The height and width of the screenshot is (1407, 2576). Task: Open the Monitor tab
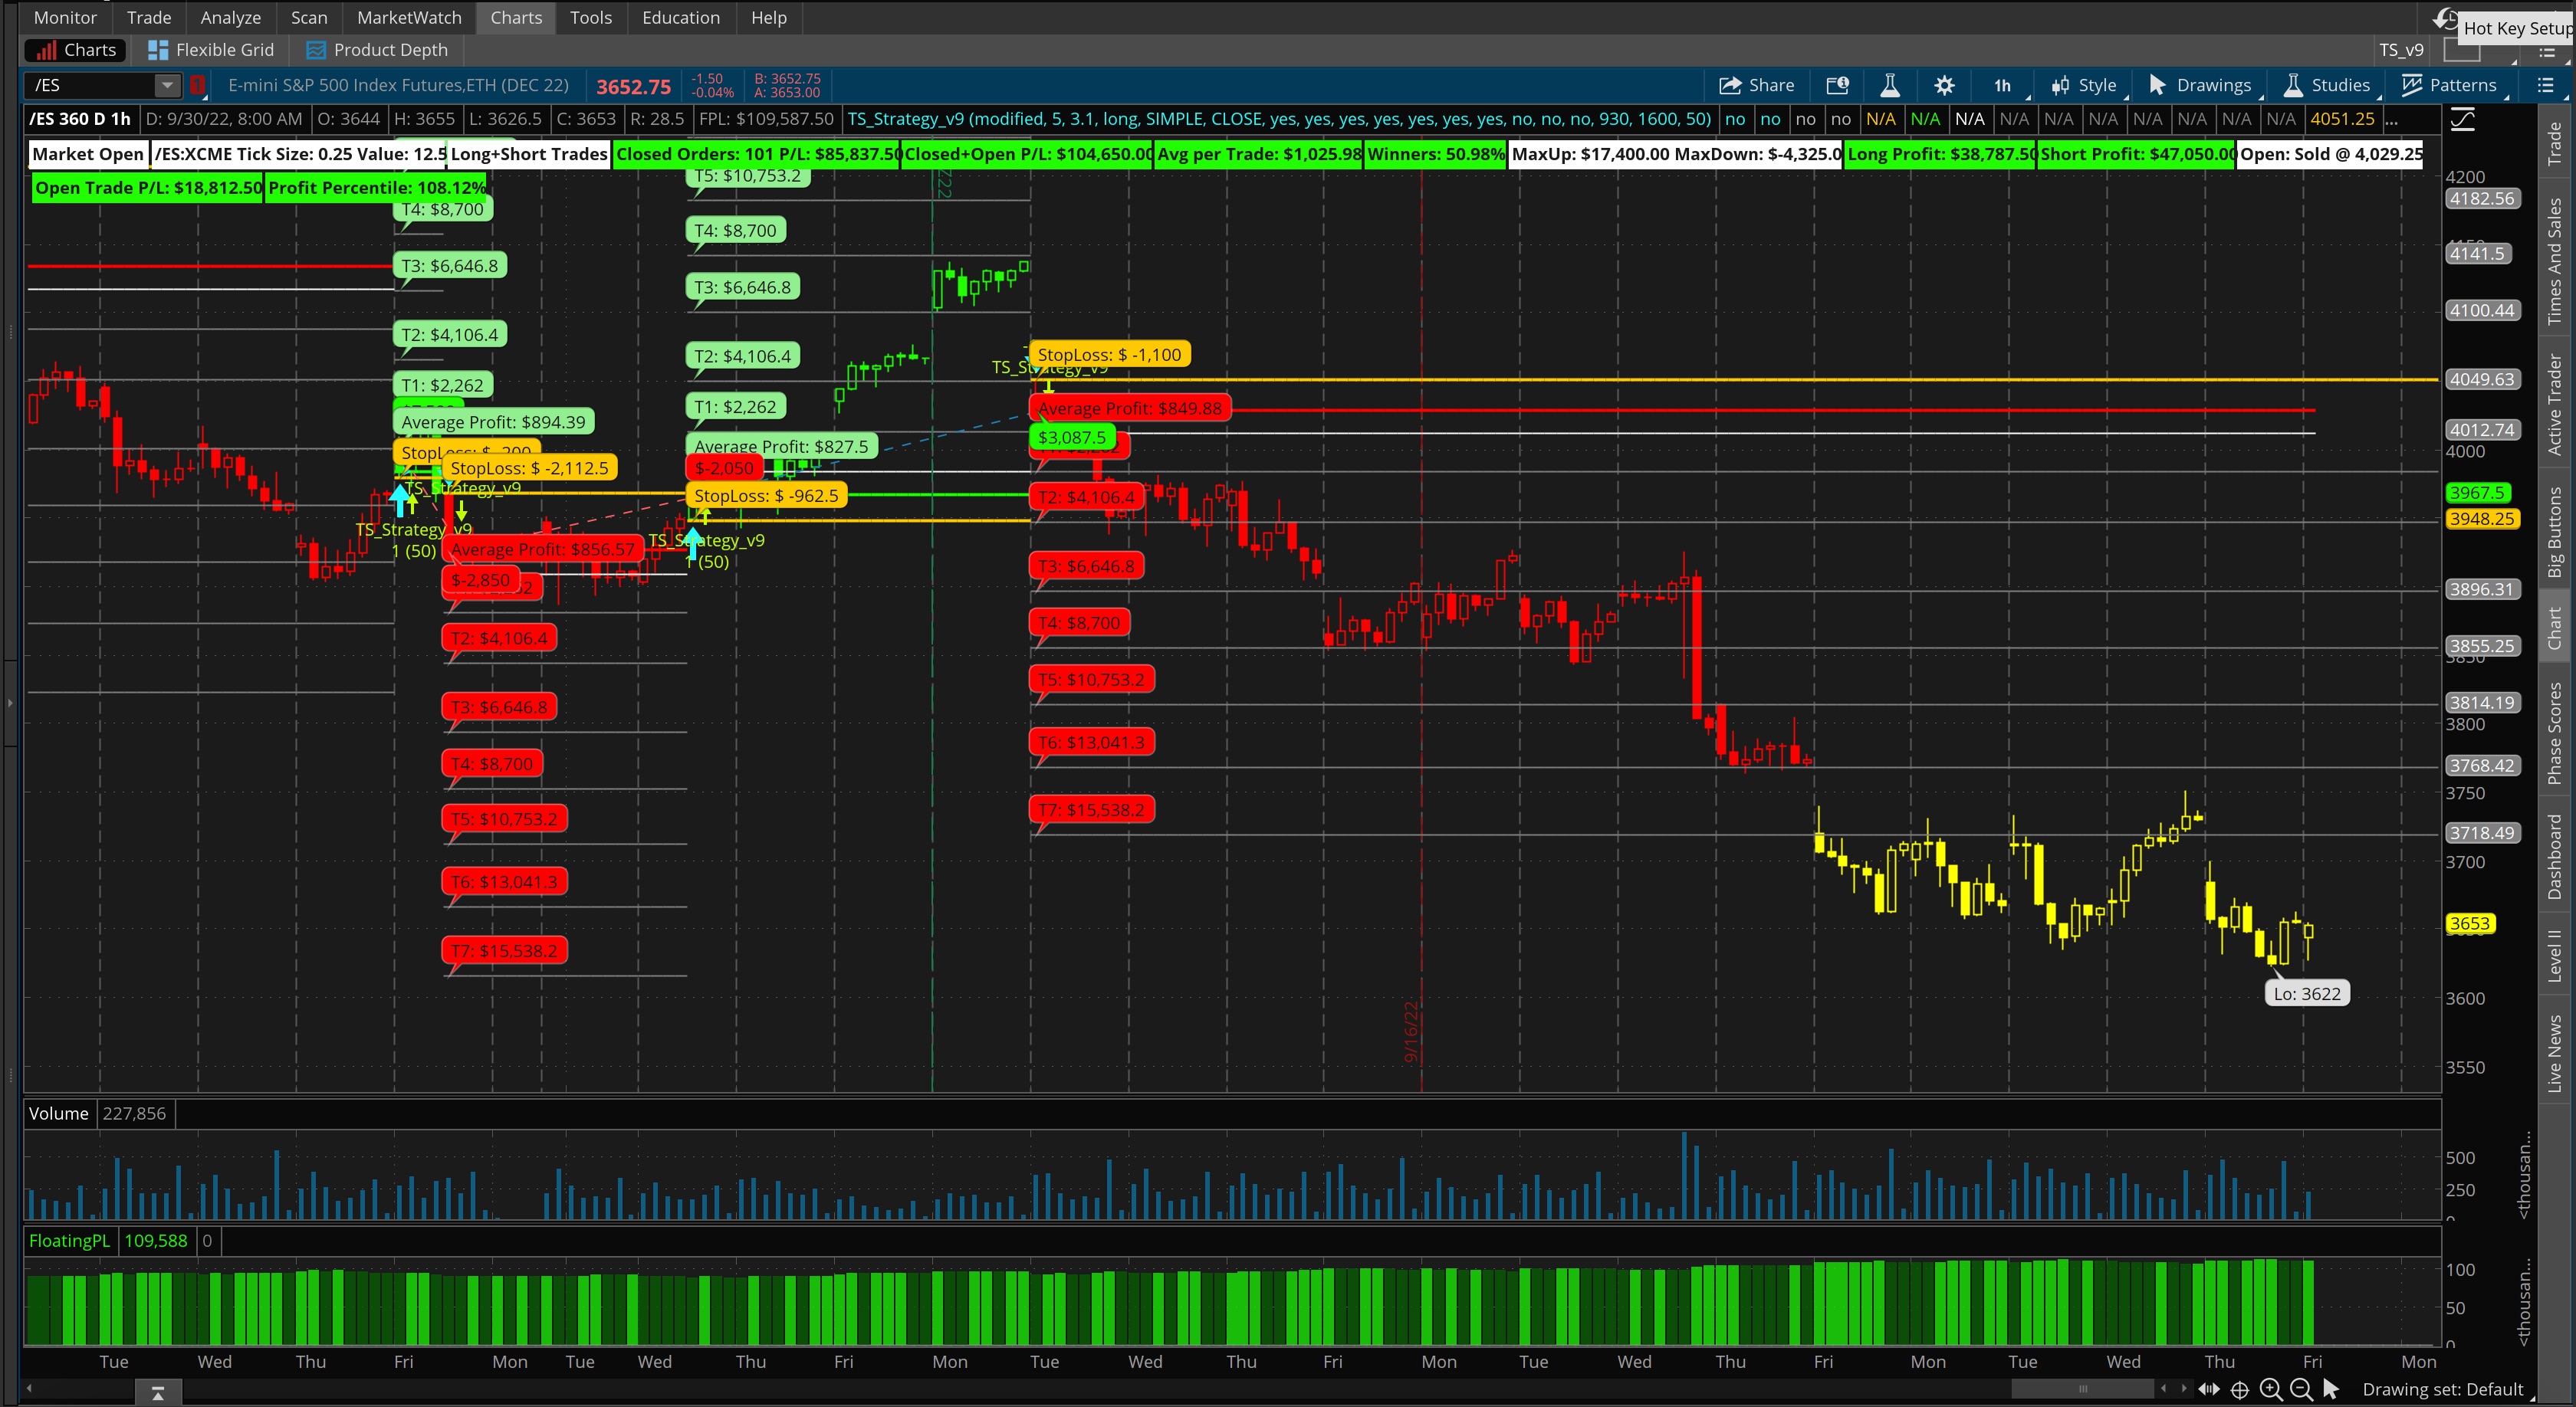pyautogui.click(x=65, y=17)
